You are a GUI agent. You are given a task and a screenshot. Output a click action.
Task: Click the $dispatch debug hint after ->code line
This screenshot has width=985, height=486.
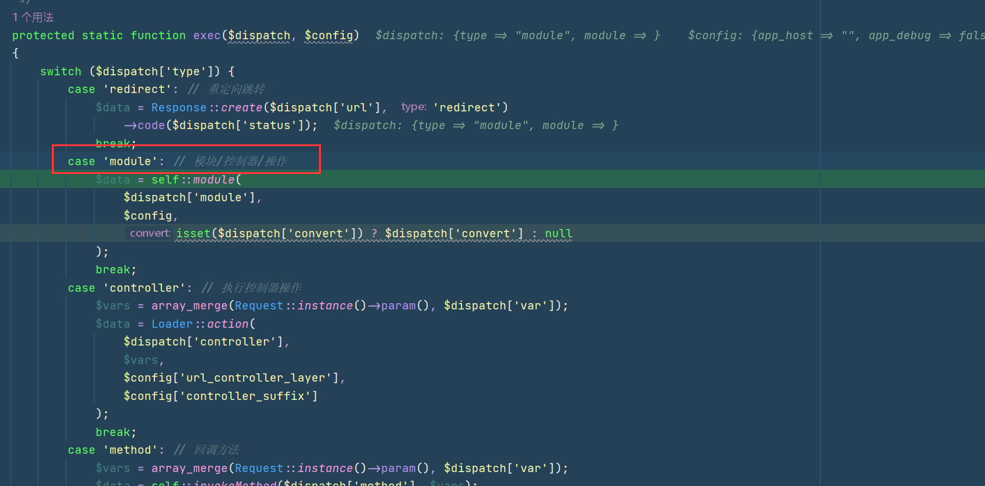[x=476, y=125]
